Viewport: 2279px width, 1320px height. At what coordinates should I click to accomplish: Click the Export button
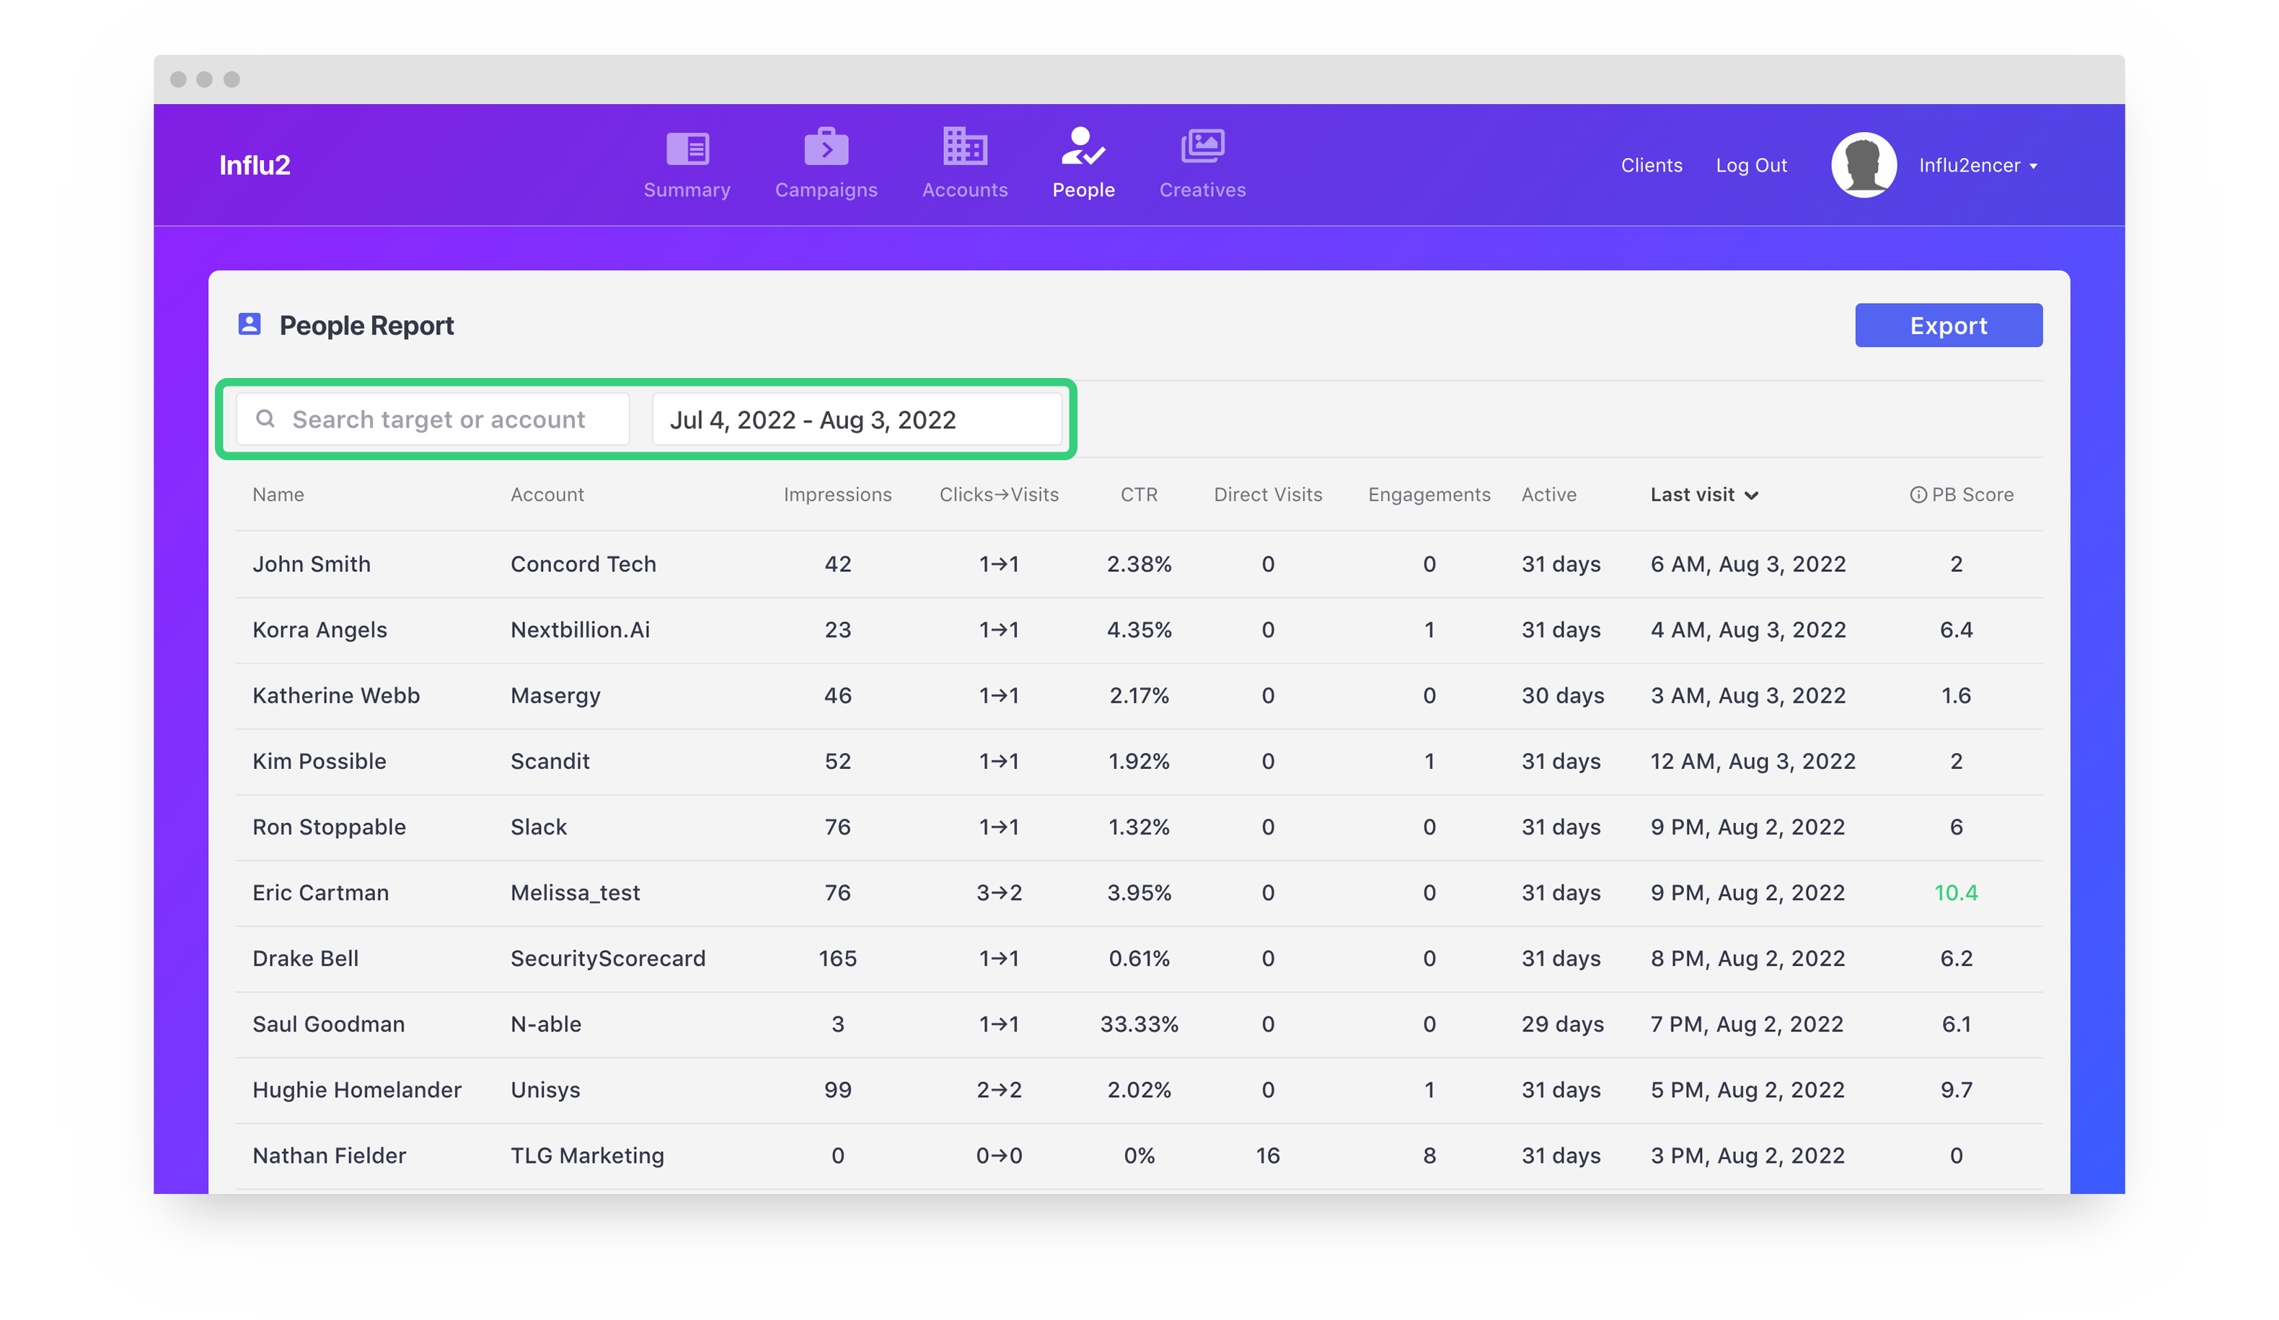coord(1948,326)
